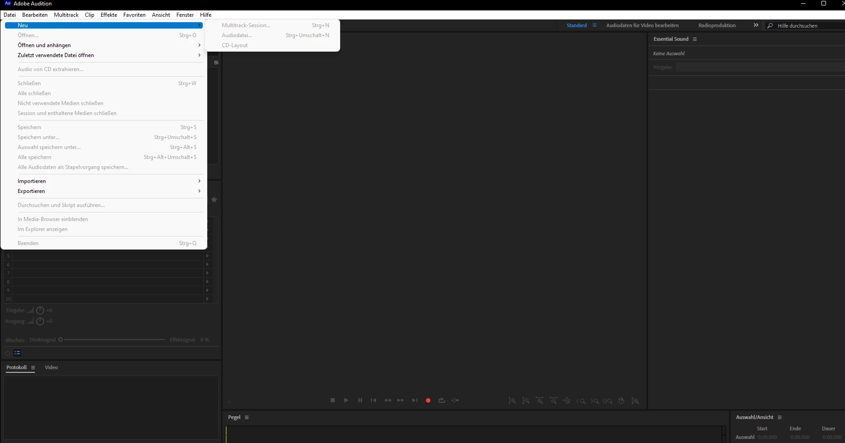Viewport: 845px width, 443px height.
Task: Move playhead to next marker
Action: click(415, 400)
